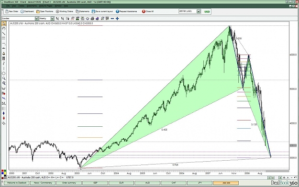Switch to the EUR tab
The width and height of the screenshot is (299, 187).
tap(122, 183)
